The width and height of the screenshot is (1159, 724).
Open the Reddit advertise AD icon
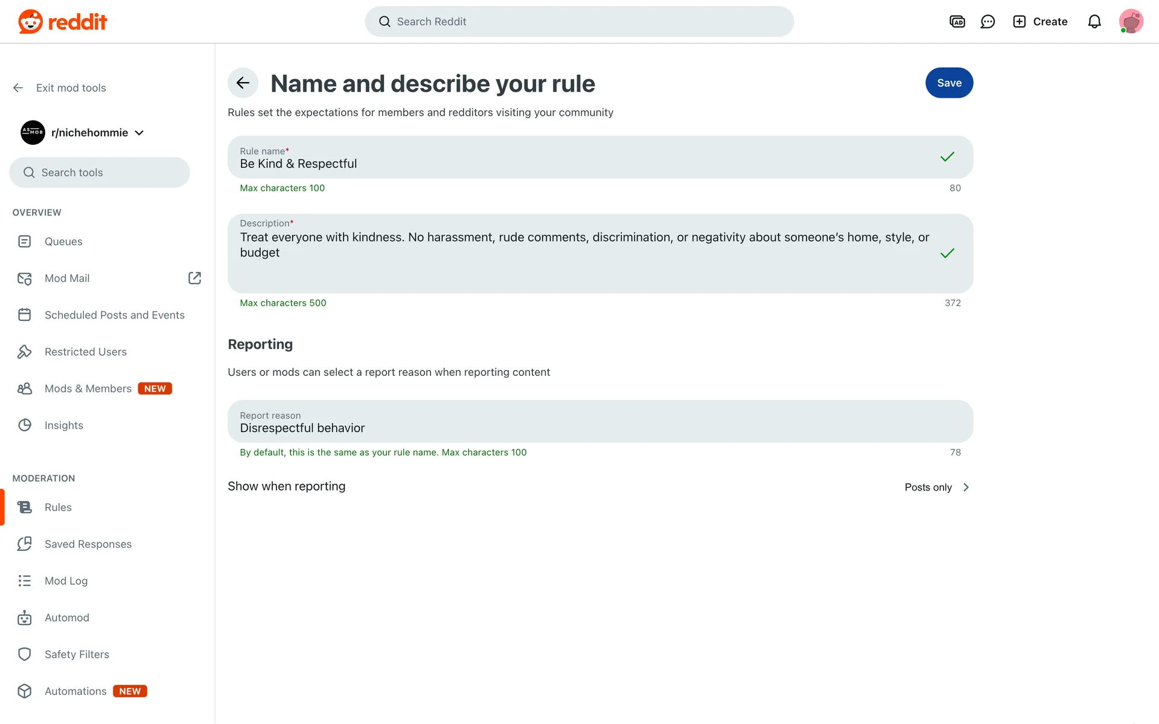[x=957, y=22]
